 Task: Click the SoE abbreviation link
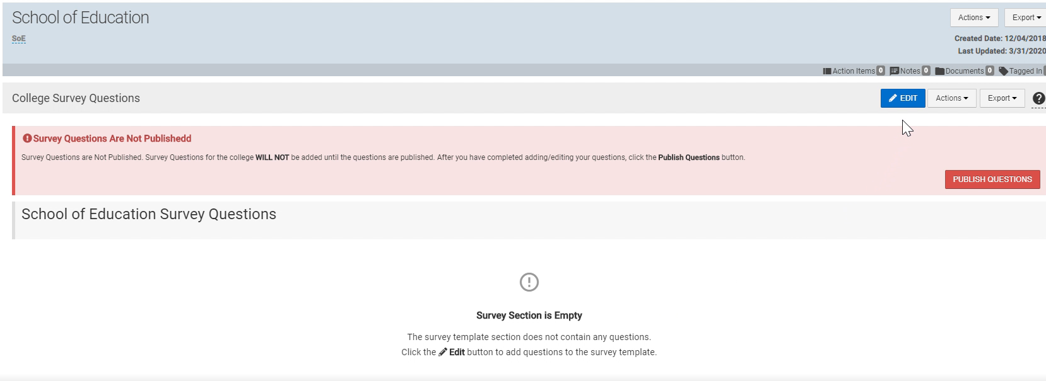pyautogui.click(x=19, y=38)
